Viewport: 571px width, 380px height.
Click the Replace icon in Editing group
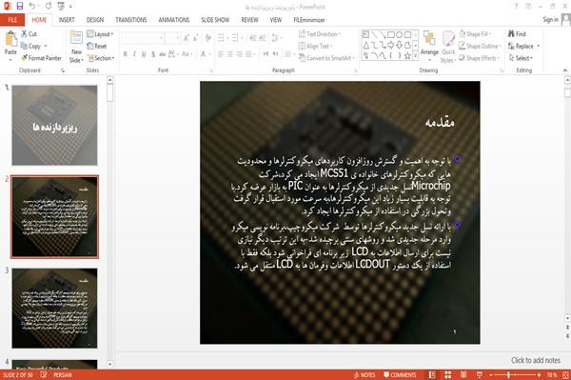pos(511,46)
